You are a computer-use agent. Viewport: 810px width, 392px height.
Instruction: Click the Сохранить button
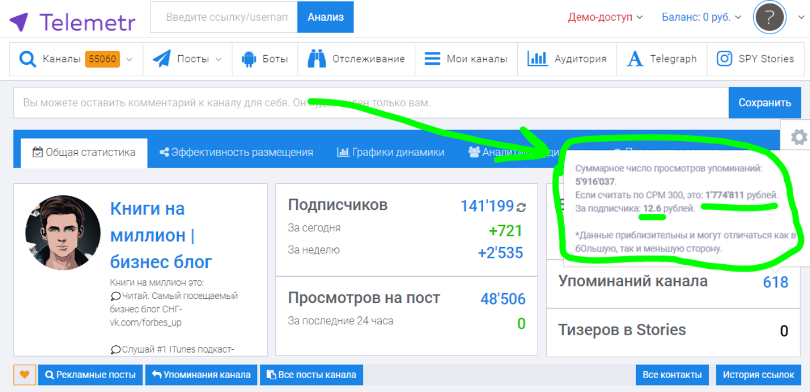(765, 103)
